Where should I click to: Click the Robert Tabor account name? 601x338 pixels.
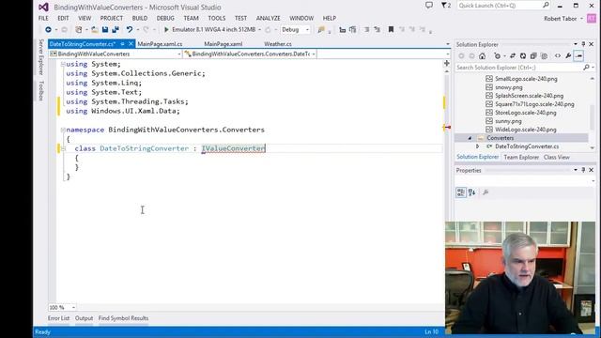[560, 19]
